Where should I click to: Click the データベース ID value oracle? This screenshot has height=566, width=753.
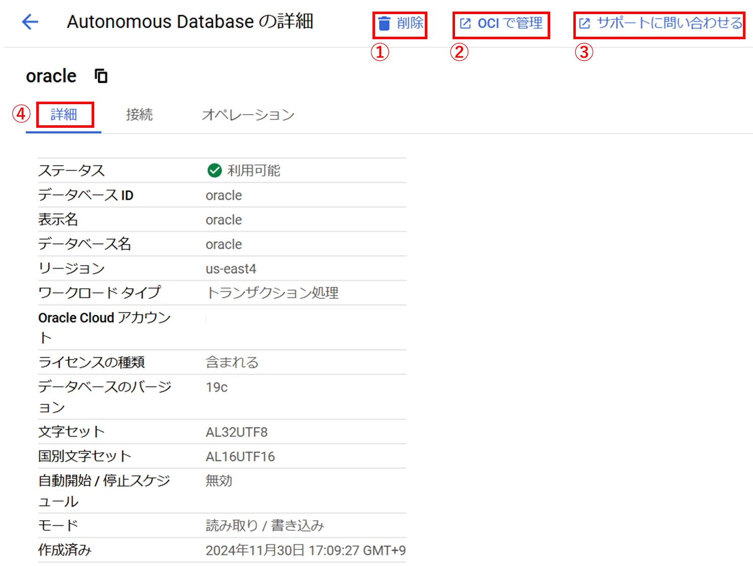[223, 195]
